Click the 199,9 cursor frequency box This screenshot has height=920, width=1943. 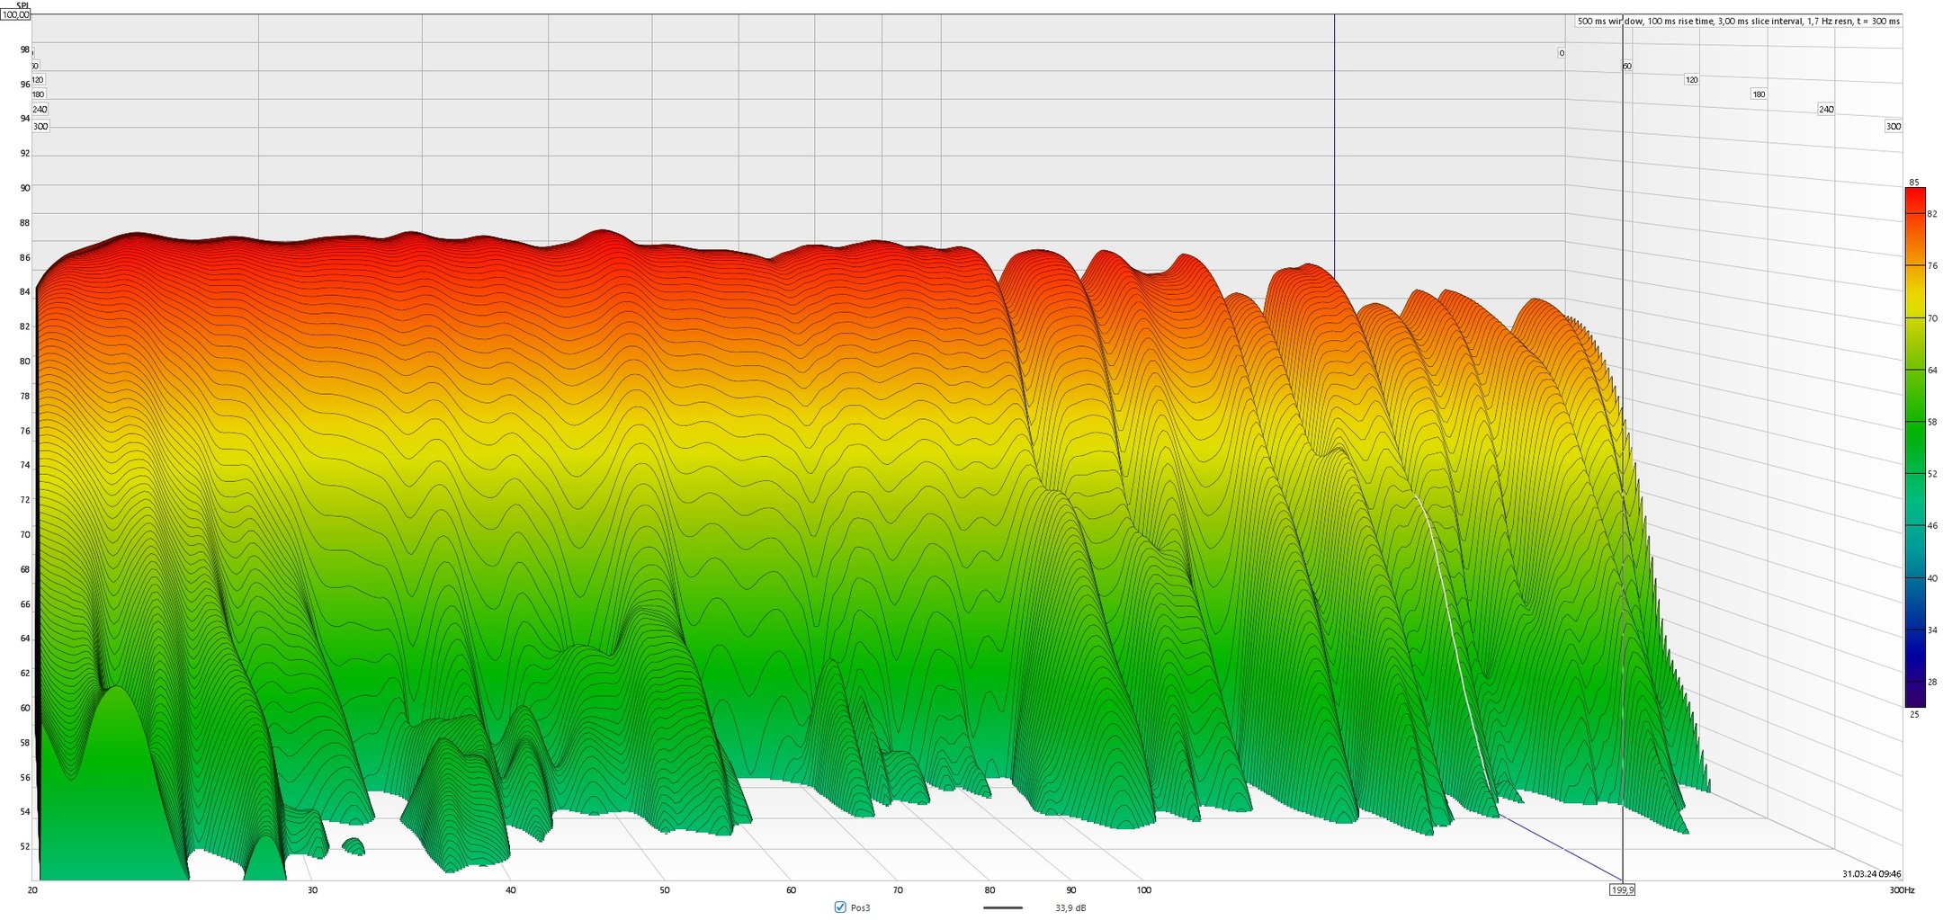(x=1623, y=890)
